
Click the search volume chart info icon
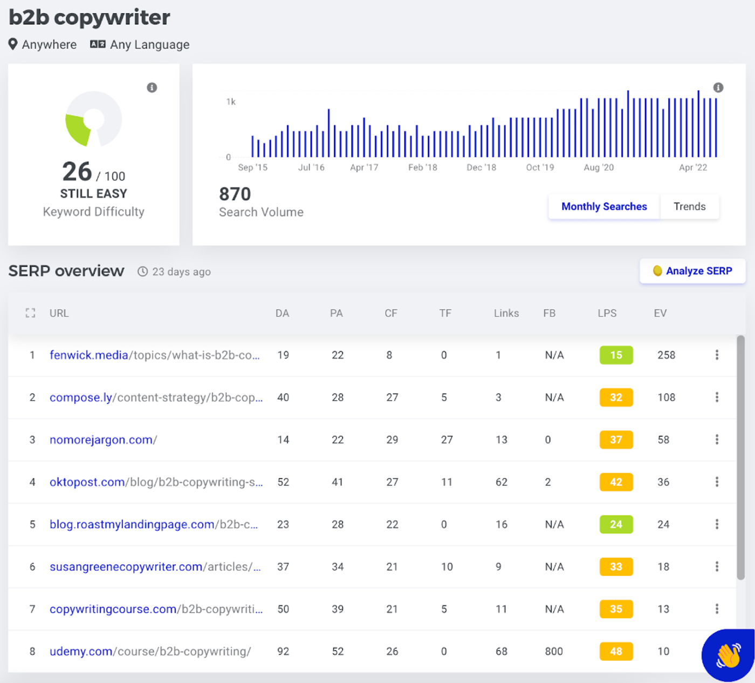(x=718, y=87)
